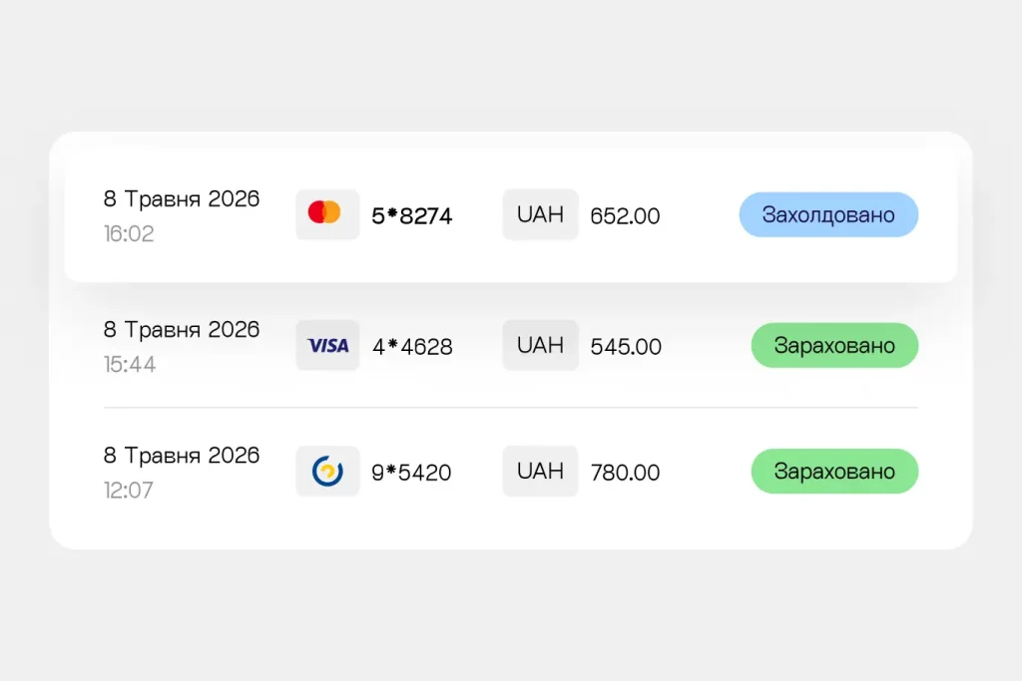Viewport: 1022px width, 681px height.
Task: Click the date above 12:07
Action: (x=182, y=455)
